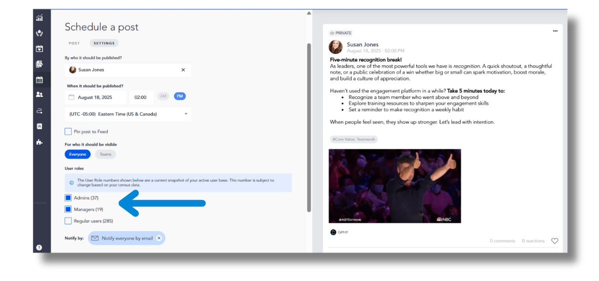Enable Pin post to Feed checkbox
This screenshot has width=599, height=281.
(68, 132)
